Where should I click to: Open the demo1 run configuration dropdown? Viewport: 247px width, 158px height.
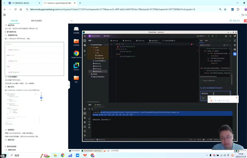[201, 36]
